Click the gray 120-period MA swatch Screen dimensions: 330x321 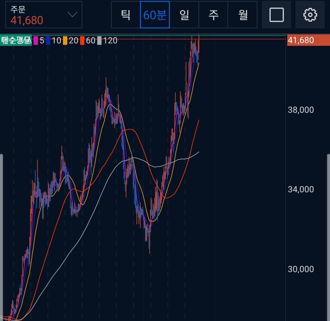coord(99,40)
